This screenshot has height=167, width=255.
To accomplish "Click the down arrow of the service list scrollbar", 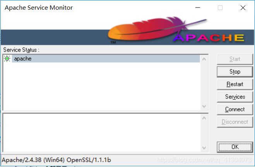I will coord(204,106).
